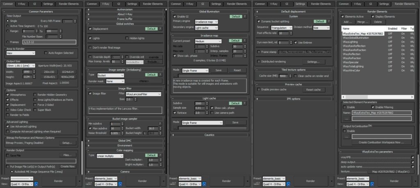Open the help '?' in the System rollout
The height and width of the screenshot is (188, 420).
(x=329, y=21)
